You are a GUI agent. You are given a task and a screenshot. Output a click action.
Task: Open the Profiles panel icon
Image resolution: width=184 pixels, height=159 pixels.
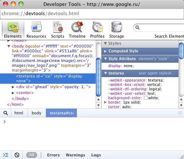(x=97, y=27)
